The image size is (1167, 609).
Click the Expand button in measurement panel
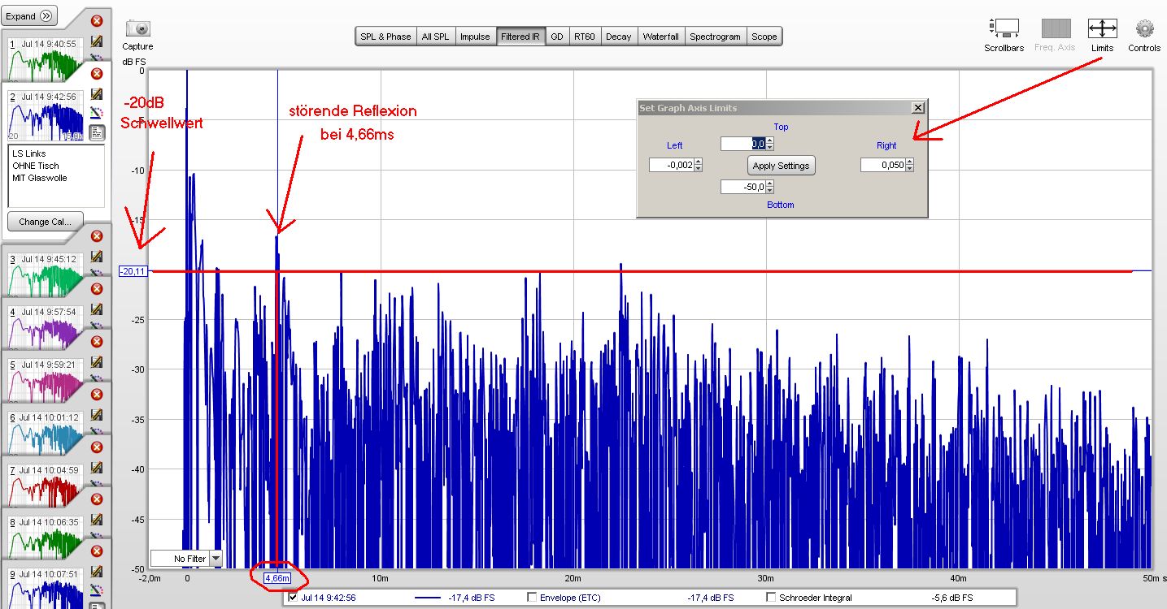tap(31, 15)
